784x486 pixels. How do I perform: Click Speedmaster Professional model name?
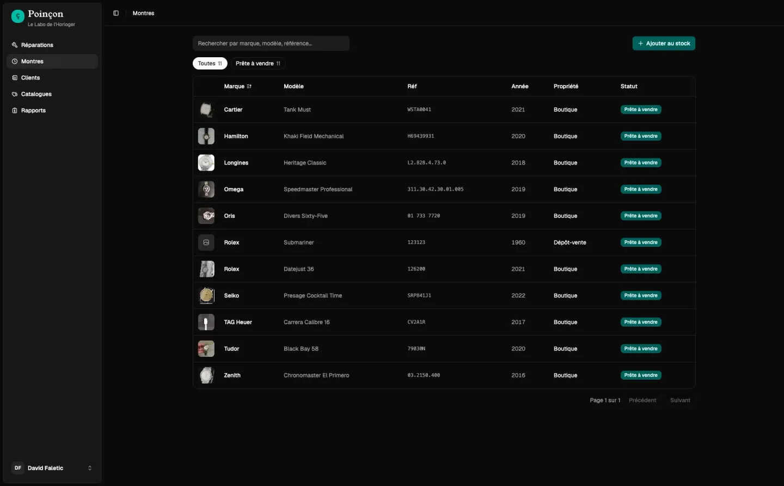tap(318, 190)
